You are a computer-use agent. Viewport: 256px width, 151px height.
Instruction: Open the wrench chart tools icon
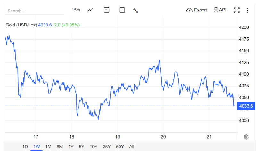click(x=136, y=10)
